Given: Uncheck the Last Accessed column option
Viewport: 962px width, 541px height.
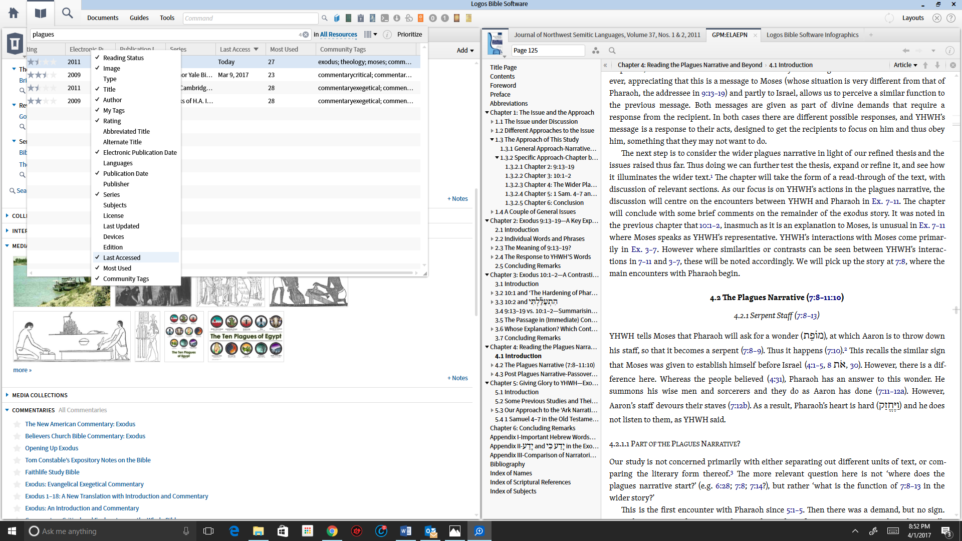Looking at the screenshot, I should point(122,257).
